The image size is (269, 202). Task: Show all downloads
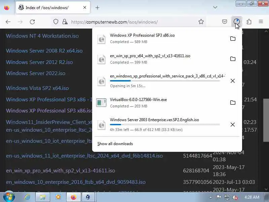pos(115,144)
